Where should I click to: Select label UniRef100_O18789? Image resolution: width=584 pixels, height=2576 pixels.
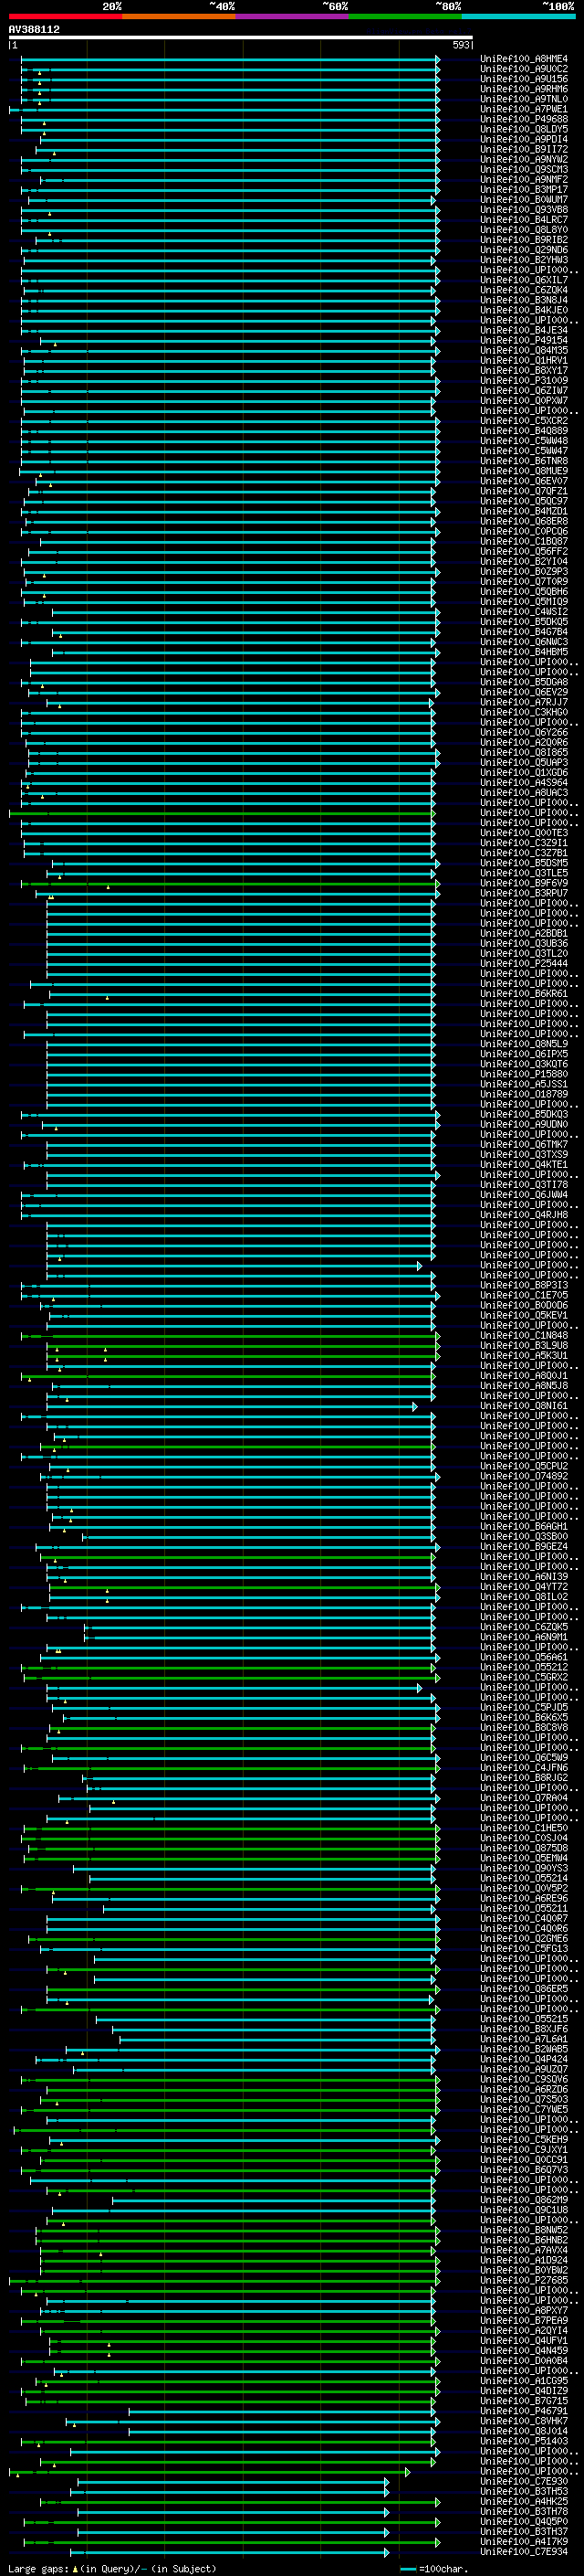pos(524,1094)
